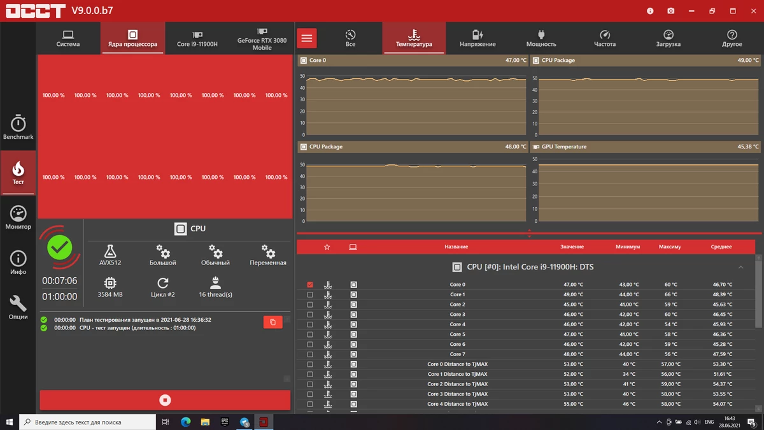Select the Другое monitoring tab
The height and width of the screenshot is (430, 764).
(x=732, y=38)
